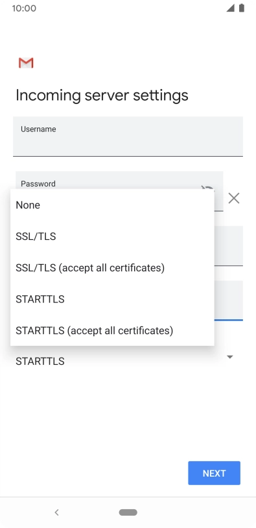Select SSL/TLS (accept all certificates)

[112, 268]
